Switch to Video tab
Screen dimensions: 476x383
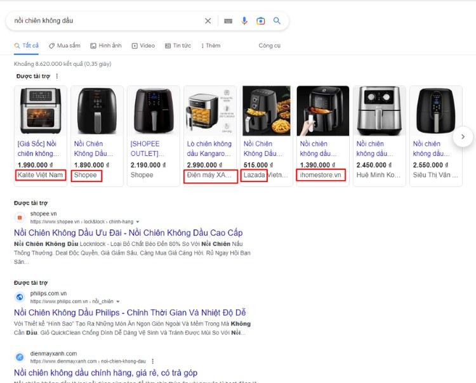coord(143,46)
